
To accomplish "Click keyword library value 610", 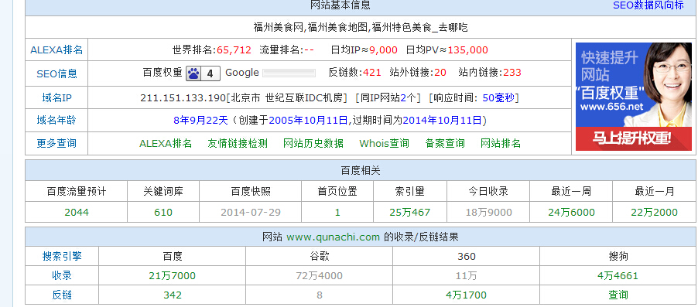I will 163,212.
